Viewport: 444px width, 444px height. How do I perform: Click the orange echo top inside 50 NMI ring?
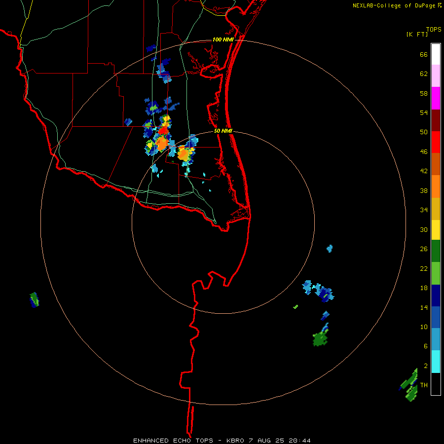[184, 154]
